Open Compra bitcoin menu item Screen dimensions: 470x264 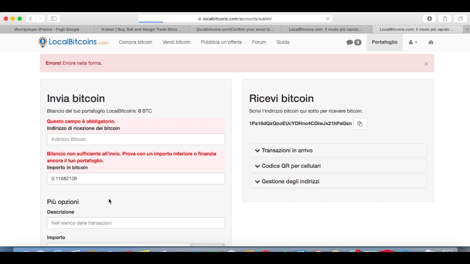pos(135,42)
